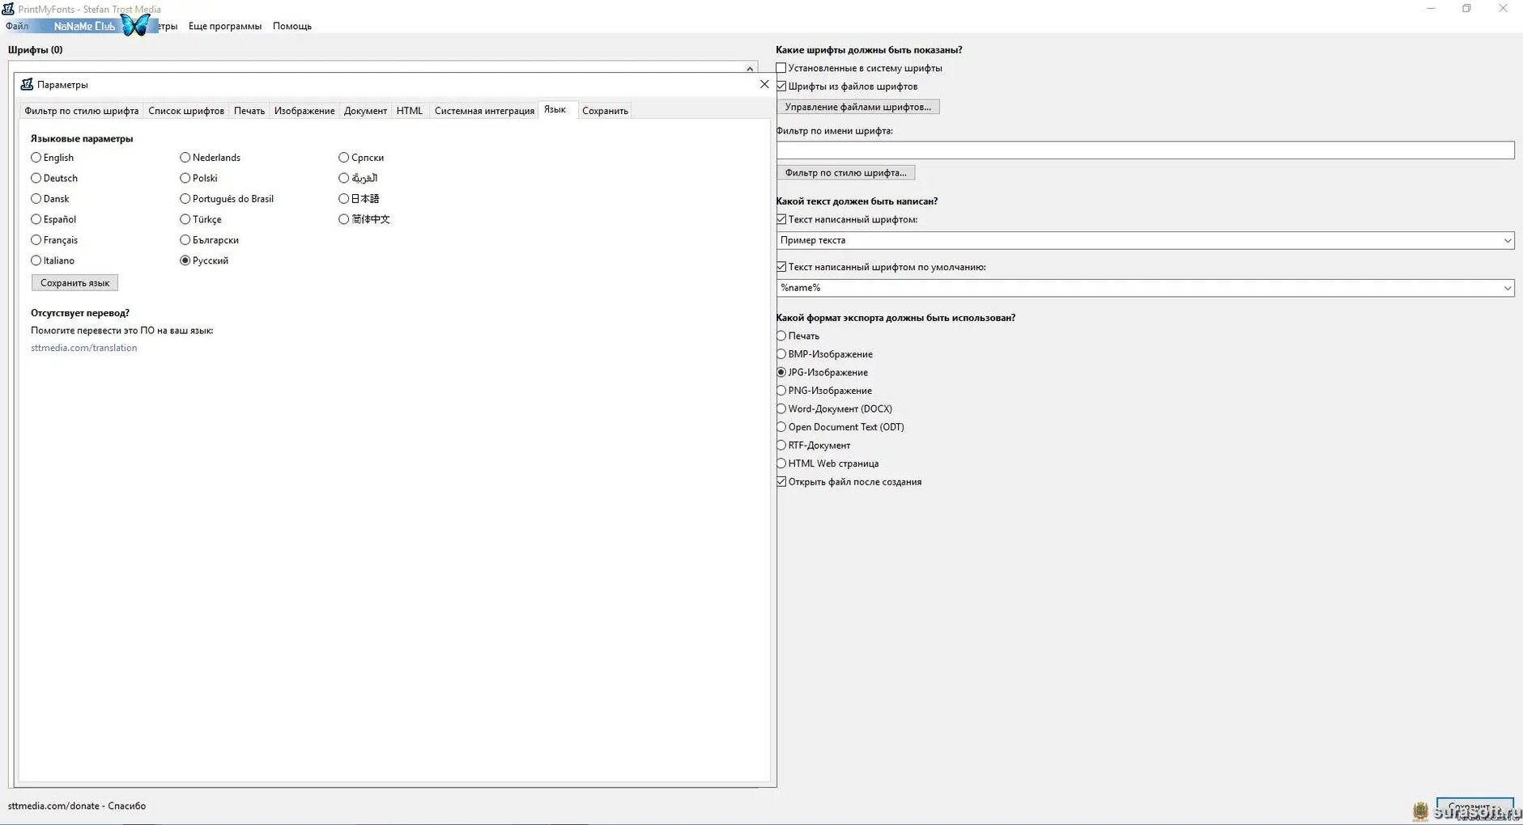Screen dimensions: 1523x825
Task: Click Управление файлами шрифтов button
Action: tap(858, 107)
